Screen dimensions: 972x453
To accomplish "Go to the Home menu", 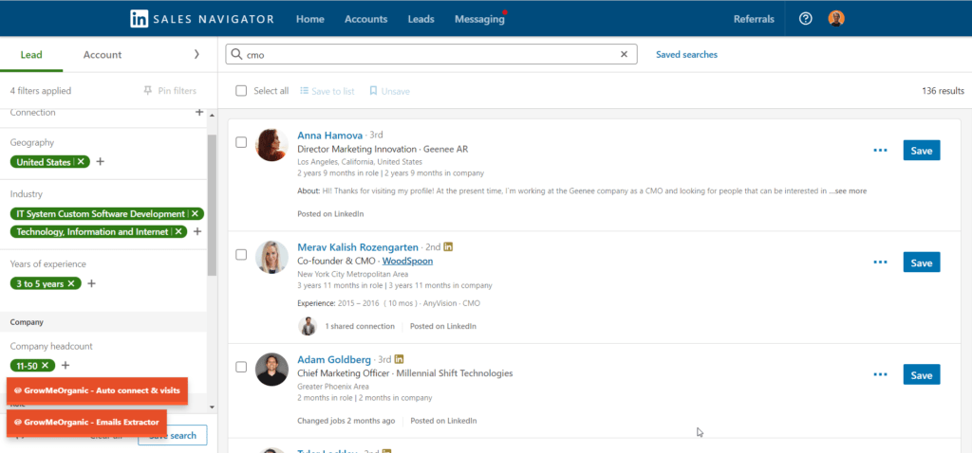I will (310, 19).
